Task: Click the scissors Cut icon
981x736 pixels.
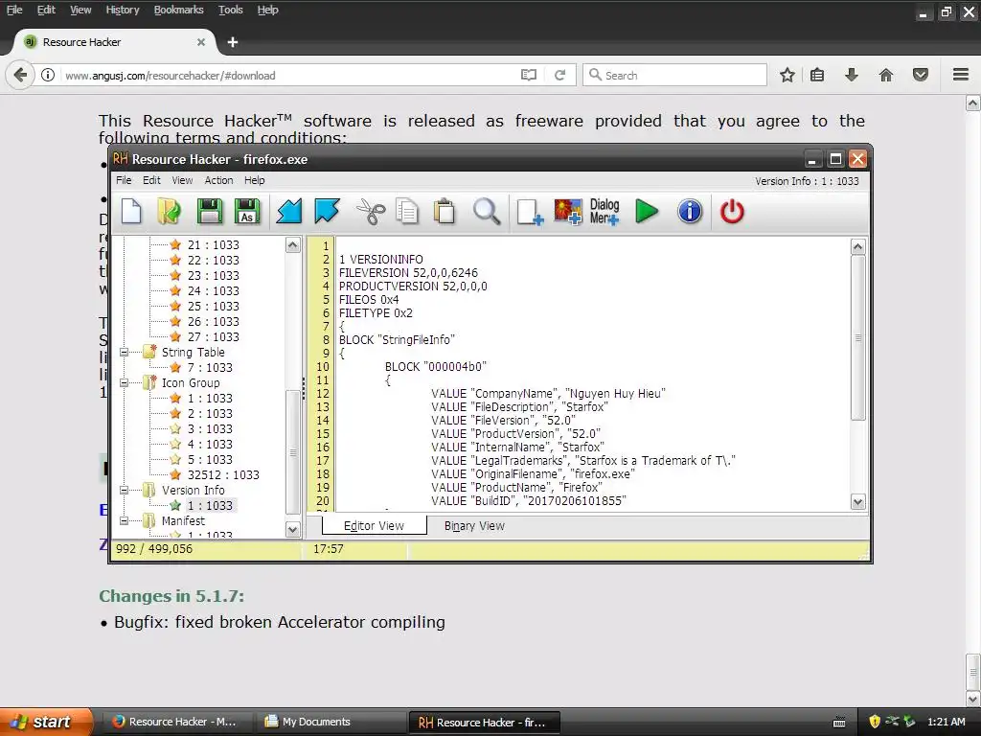Action: (371, 212)
